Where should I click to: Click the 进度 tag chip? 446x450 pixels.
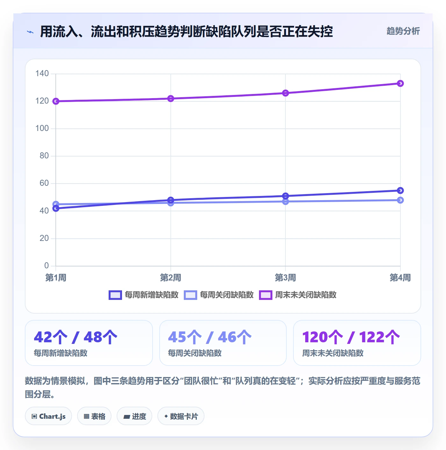click(134, 416)
